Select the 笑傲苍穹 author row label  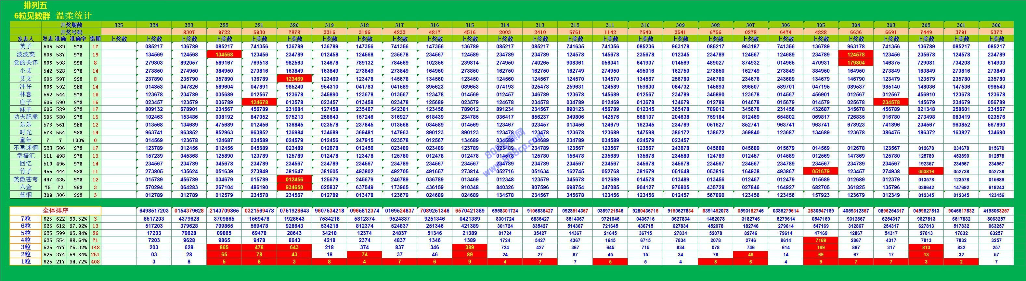point(25,179)
